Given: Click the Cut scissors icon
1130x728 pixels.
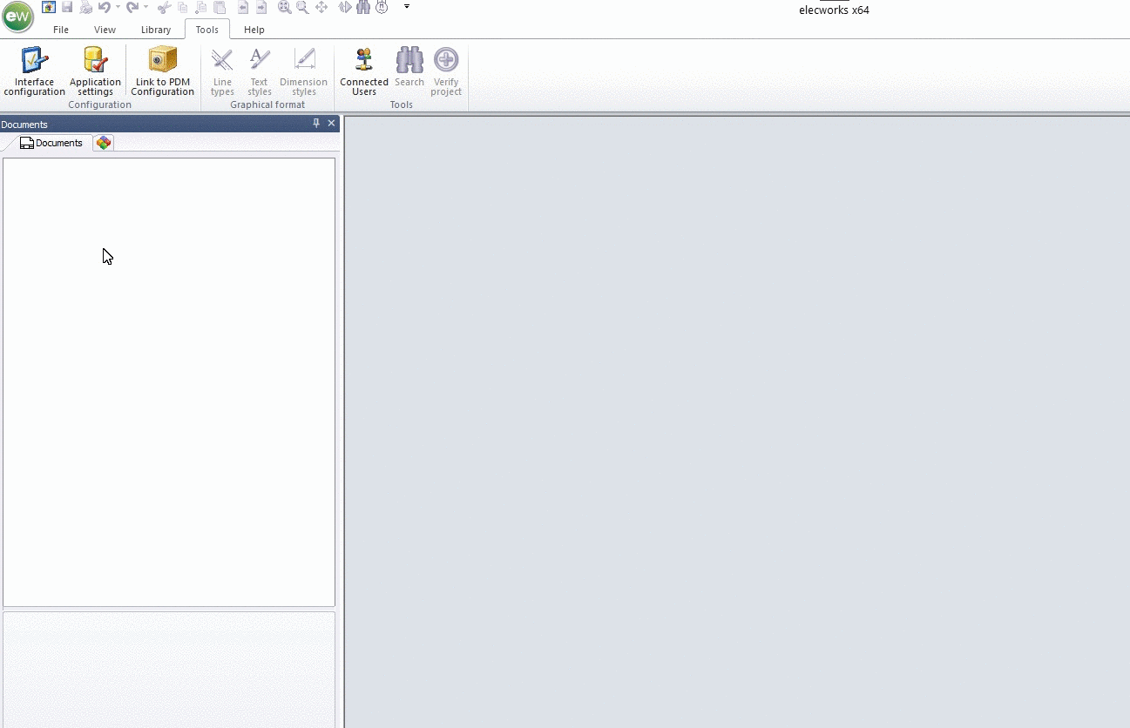Looking at the screenshot, I should tap(165, 7).
